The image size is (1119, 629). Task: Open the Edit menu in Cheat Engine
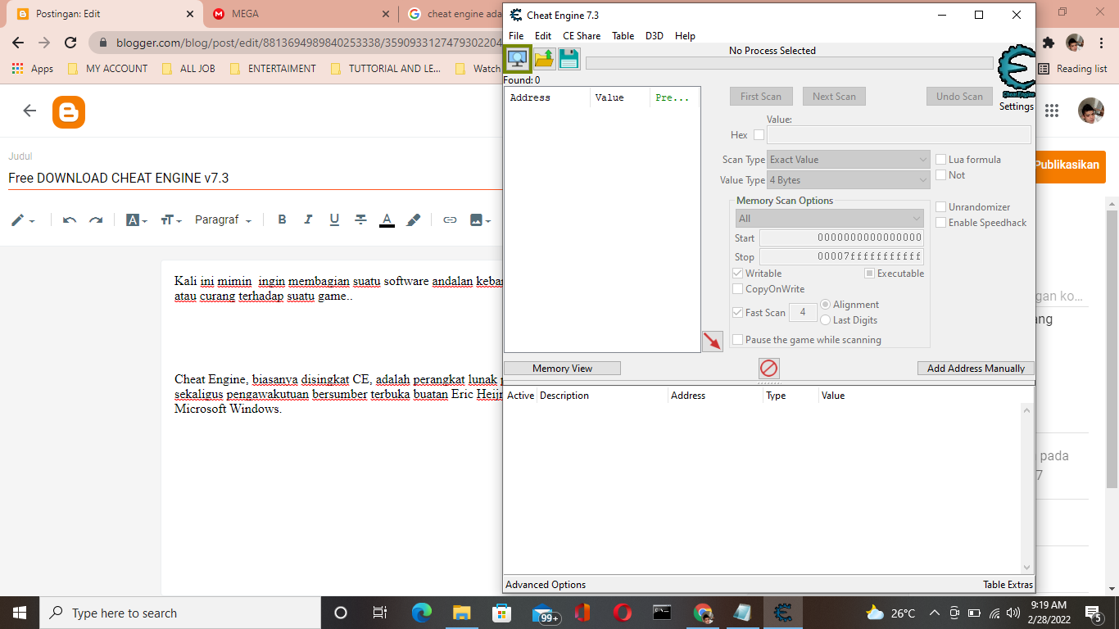pos(543,36)
